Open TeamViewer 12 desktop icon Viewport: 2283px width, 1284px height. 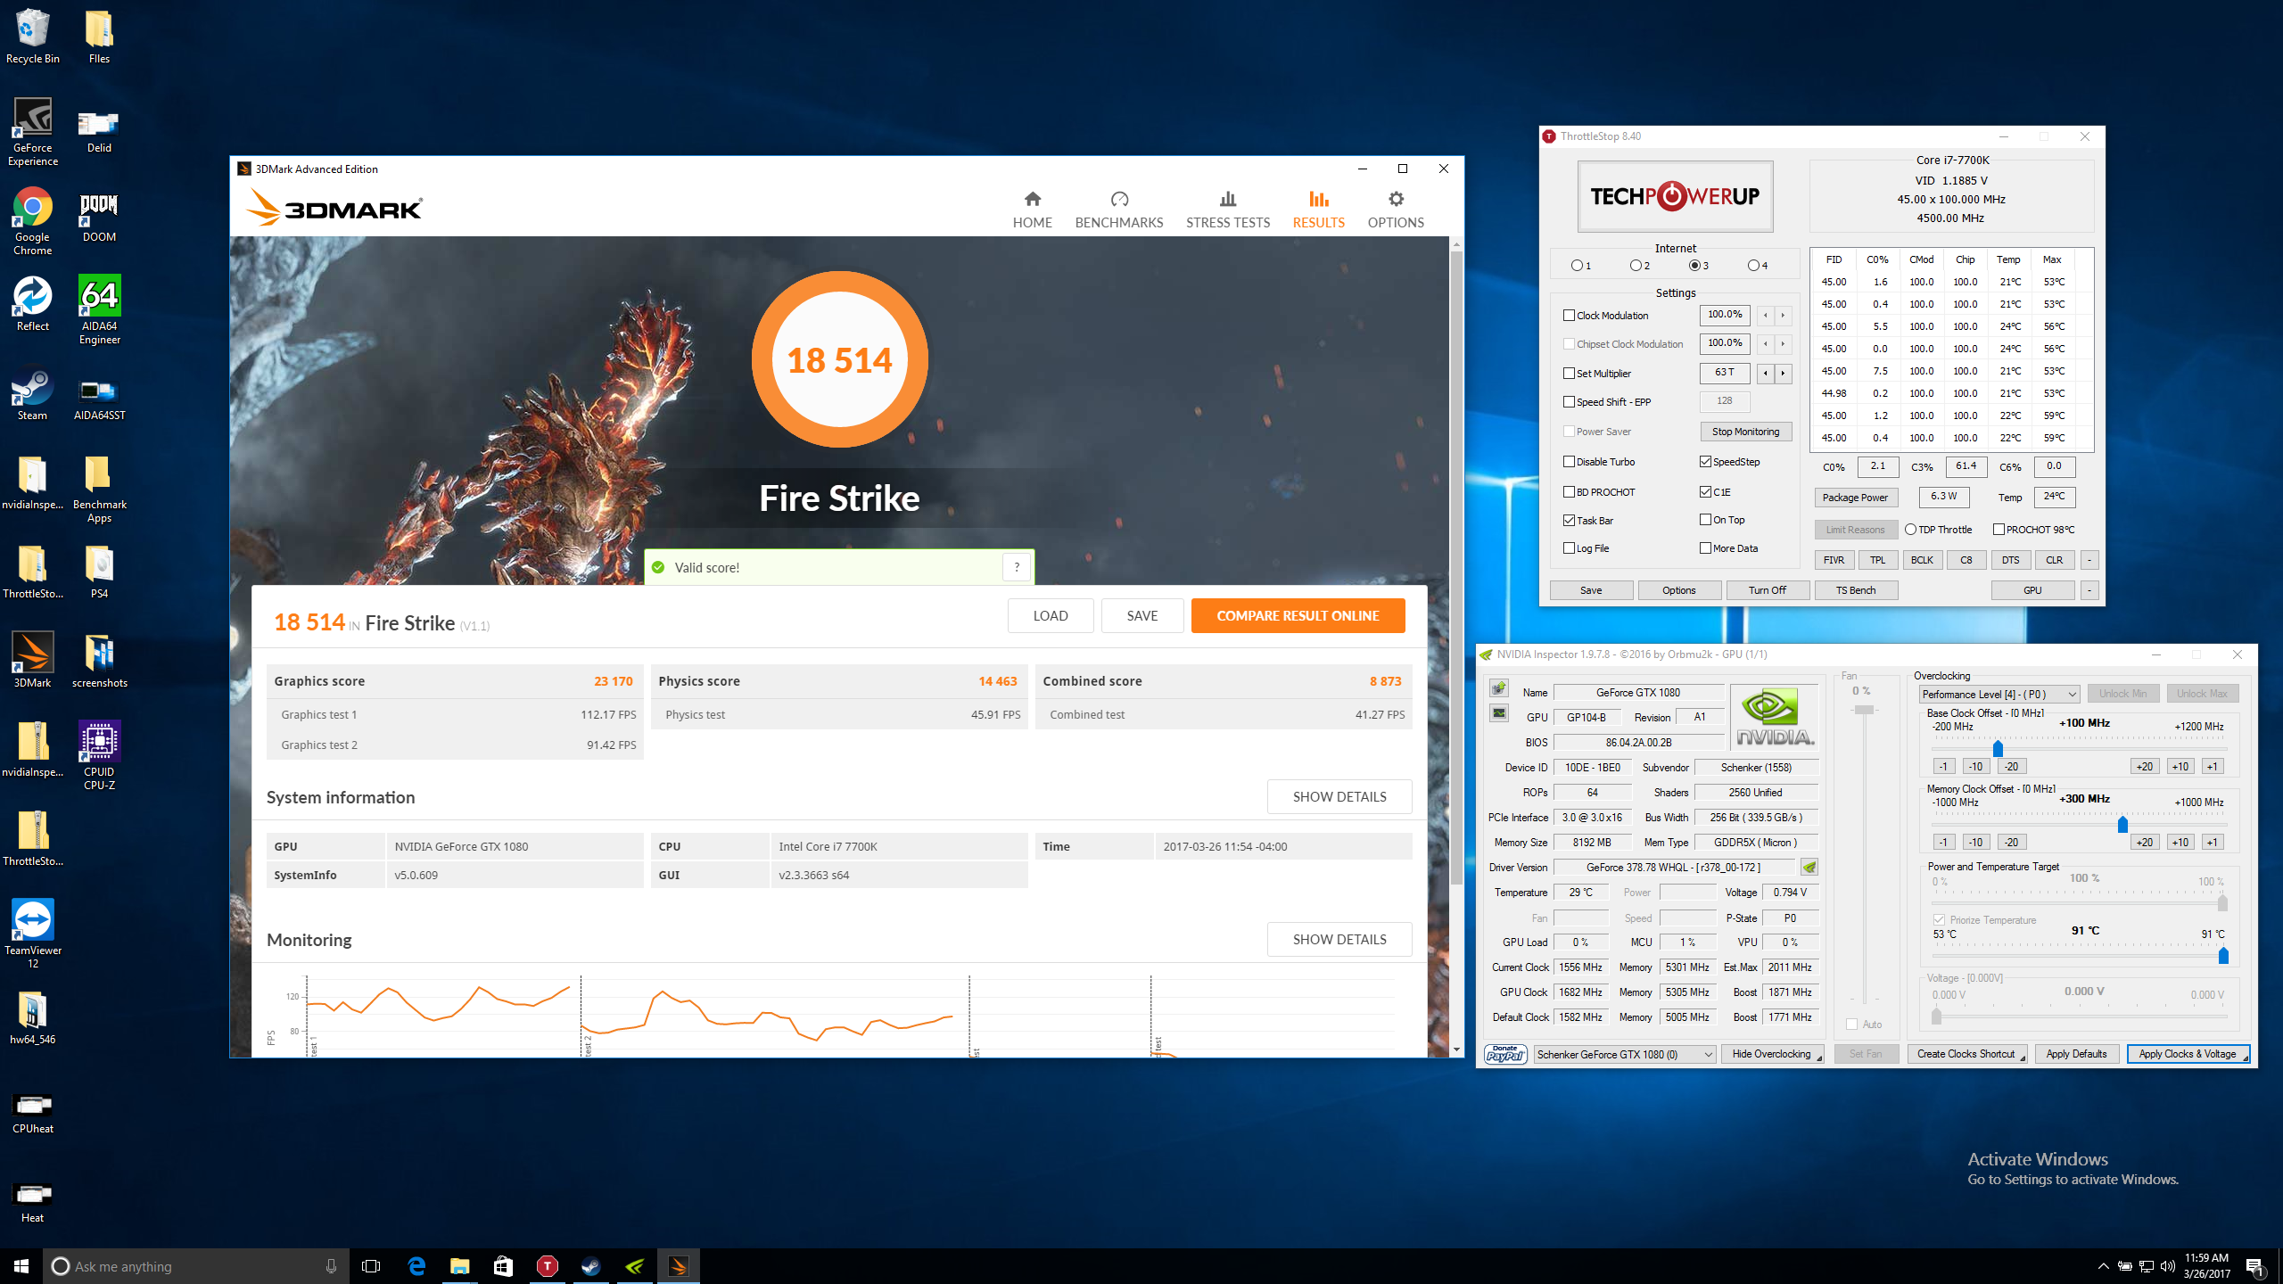tap(33, 934)
